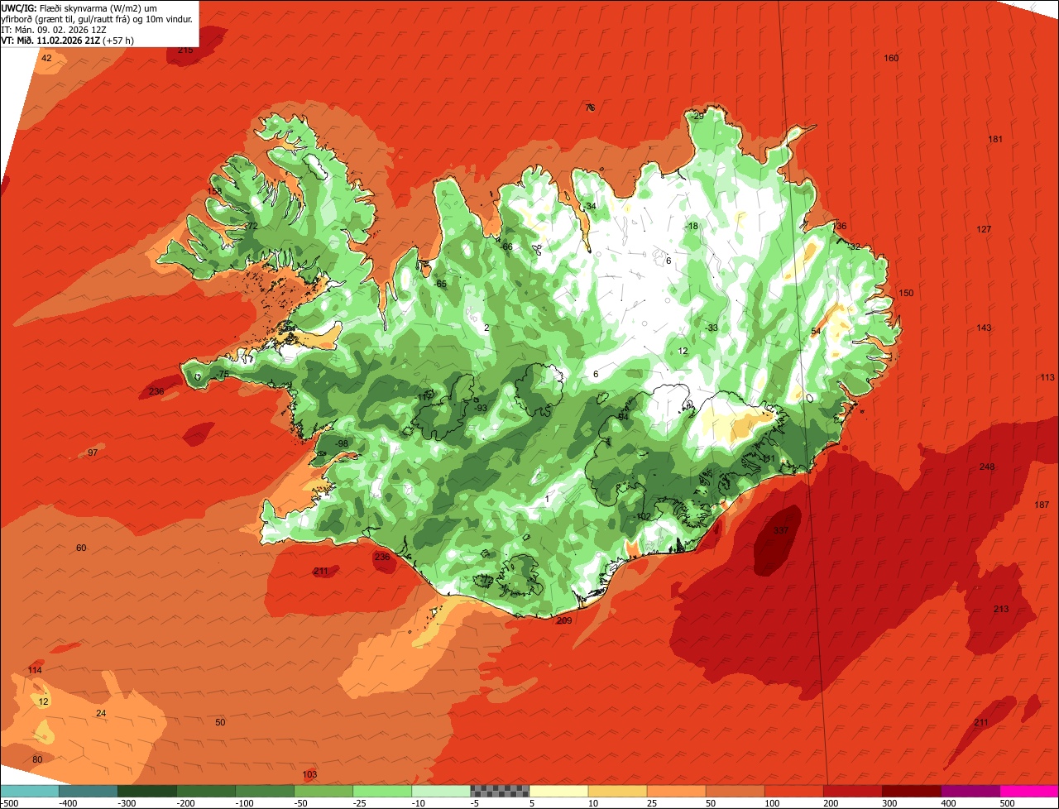Click the 60 value on the map
This screenshot has width=1059, height=809.
pos(81,548)
